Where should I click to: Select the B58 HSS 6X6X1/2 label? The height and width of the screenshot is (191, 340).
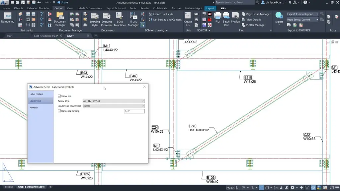pyautogui.click(x=199, y=128)
